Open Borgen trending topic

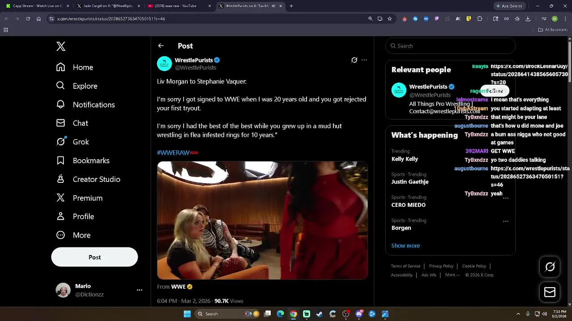coord(401,228)
